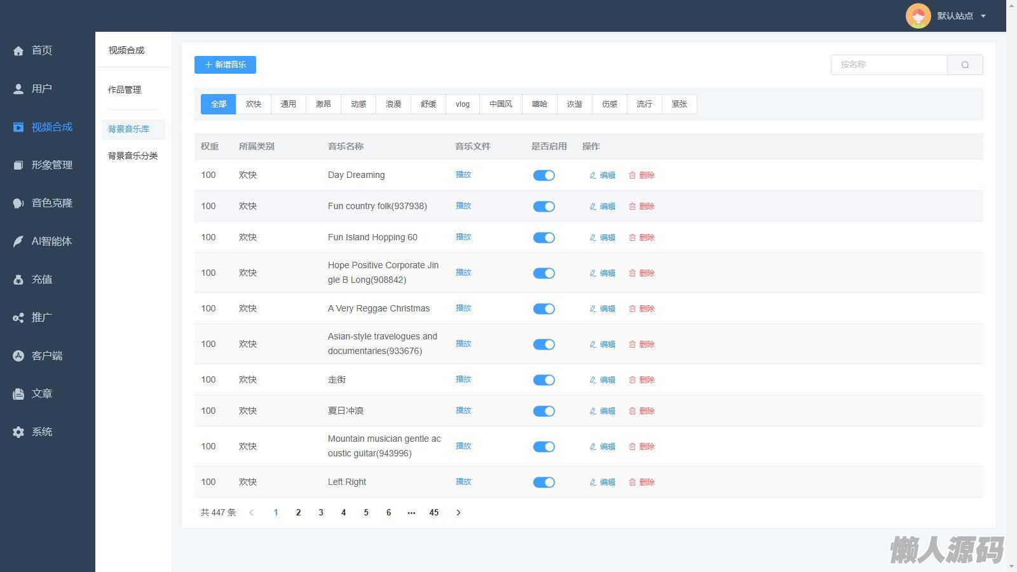Click the home icon in sidebar
This screenshot has width=1017, height=572.
18,51
